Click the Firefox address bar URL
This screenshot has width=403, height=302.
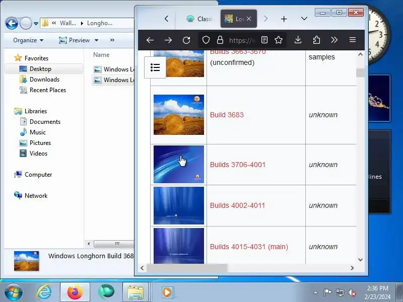242,40
